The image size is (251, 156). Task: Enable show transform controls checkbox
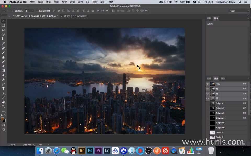click(x=37, y=11)
